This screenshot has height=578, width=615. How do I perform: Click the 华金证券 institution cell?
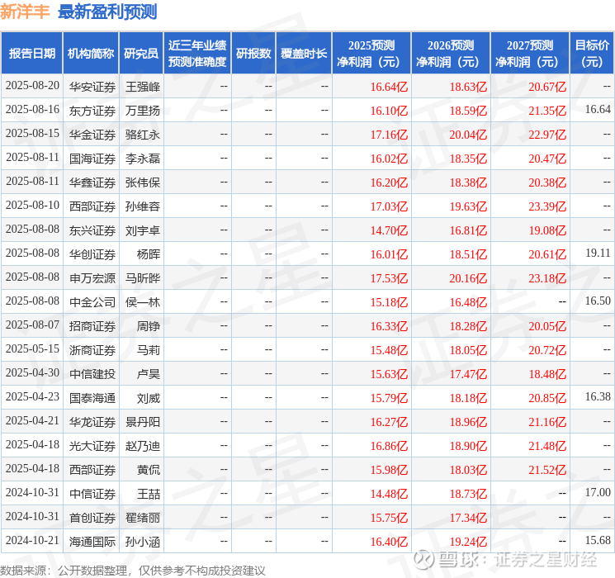92,135
